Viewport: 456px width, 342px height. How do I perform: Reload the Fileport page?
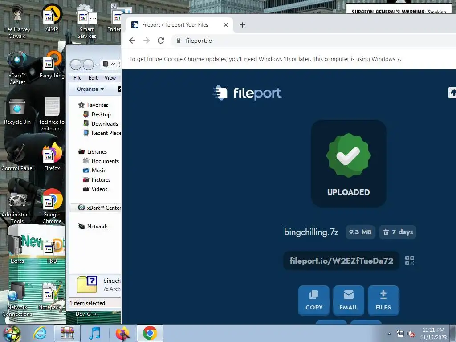[161, 41]
